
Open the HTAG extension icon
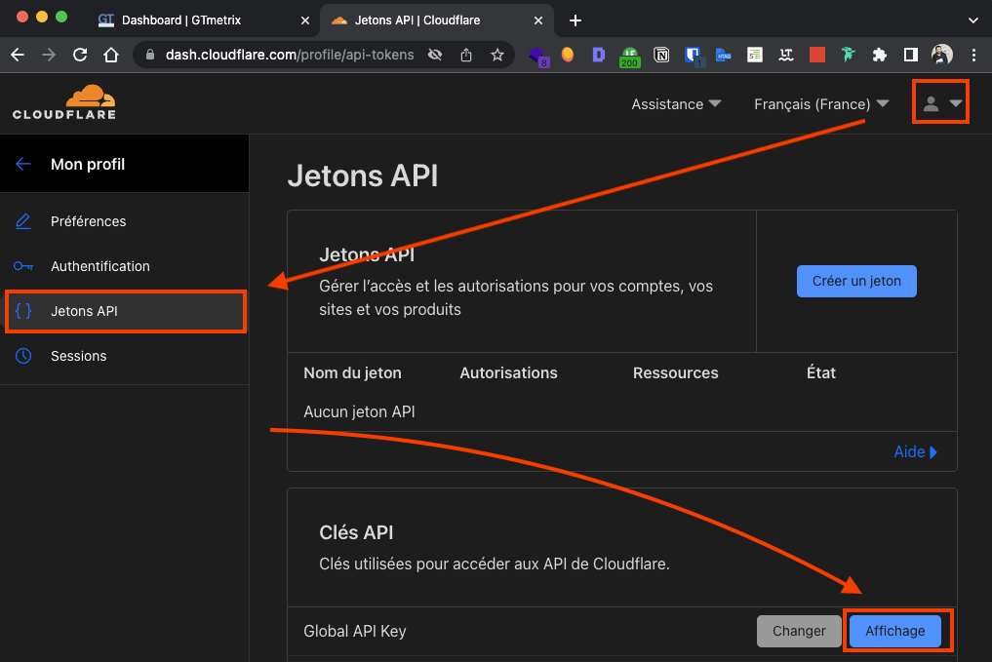724,55
